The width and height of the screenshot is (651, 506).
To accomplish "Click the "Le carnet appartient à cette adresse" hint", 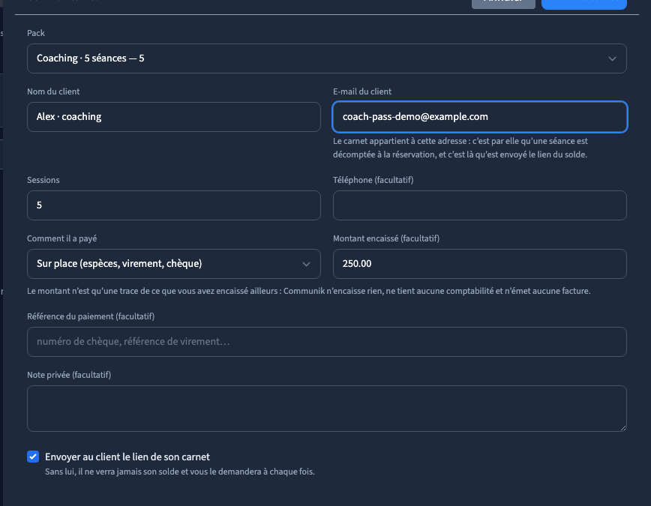I will pyautogui.click(x=460, y=148).
